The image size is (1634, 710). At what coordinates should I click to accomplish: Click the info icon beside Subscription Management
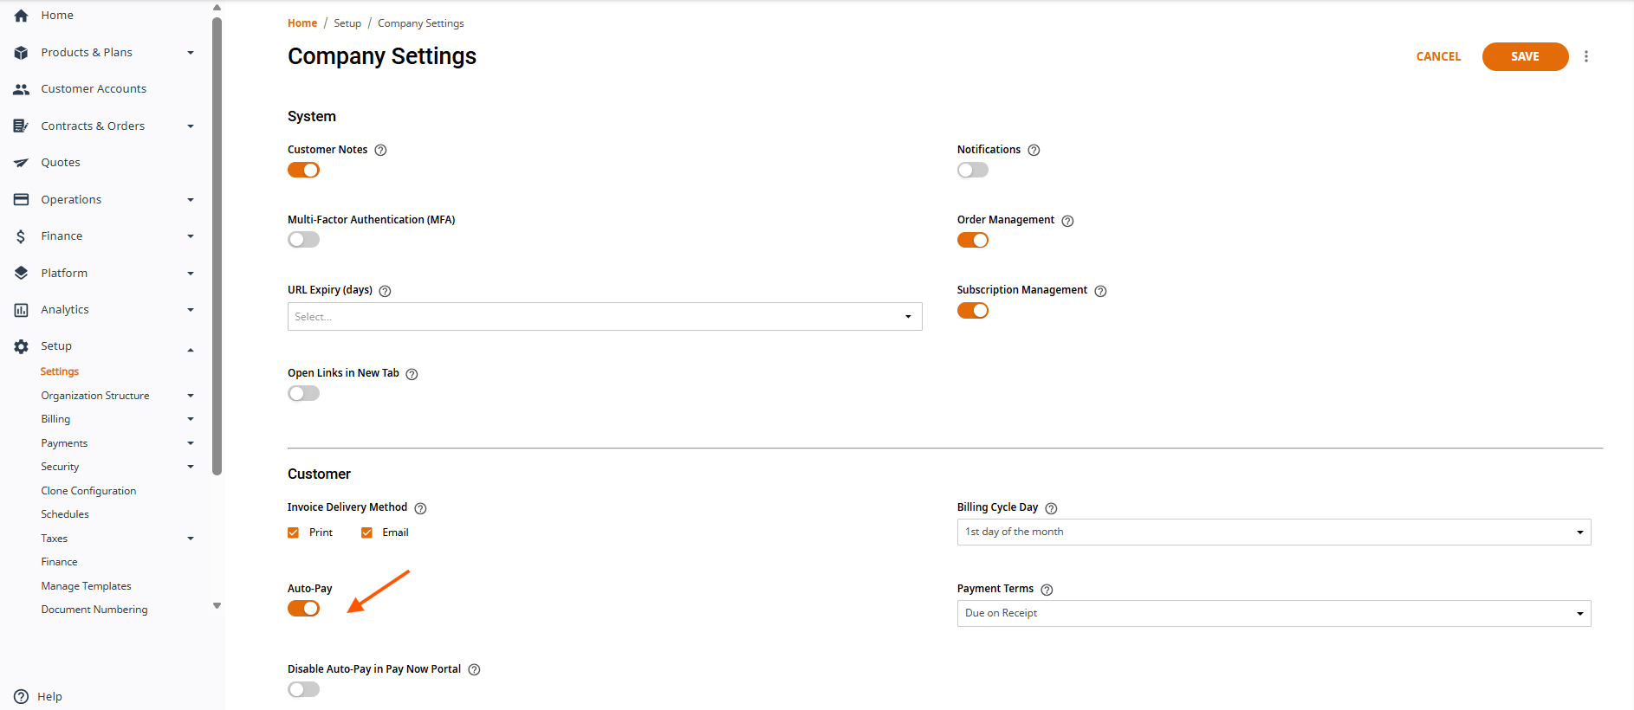[x=1100, y=291]
